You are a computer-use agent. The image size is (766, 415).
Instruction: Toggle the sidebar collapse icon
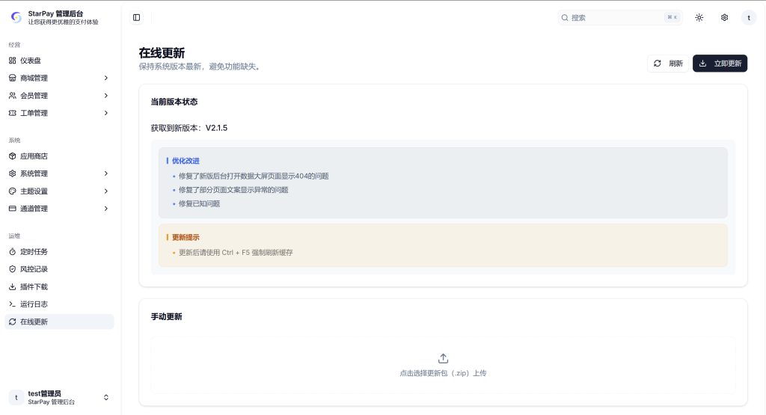[137, 18]
